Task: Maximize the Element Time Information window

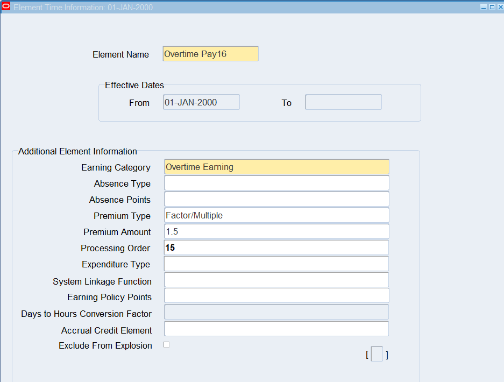Action: tap(491, 7)
